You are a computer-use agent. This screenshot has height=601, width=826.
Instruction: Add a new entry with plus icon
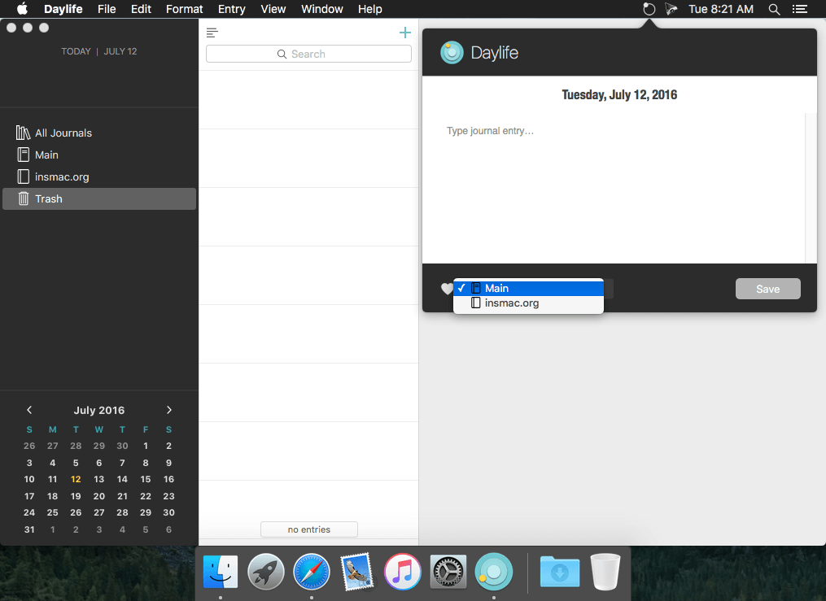[404, 33]
